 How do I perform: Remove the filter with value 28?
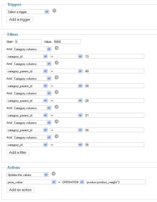click(57, 92)
